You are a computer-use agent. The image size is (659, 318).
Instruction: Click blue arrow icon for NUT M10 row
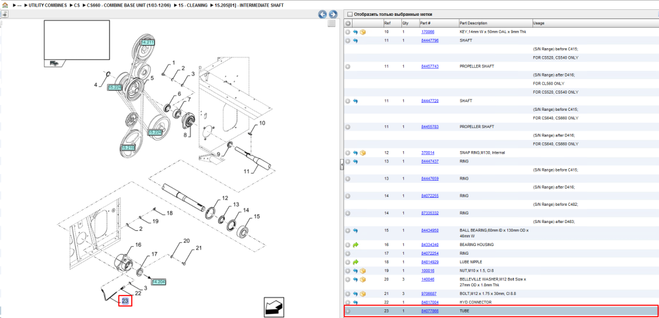(x=355, y=270)
